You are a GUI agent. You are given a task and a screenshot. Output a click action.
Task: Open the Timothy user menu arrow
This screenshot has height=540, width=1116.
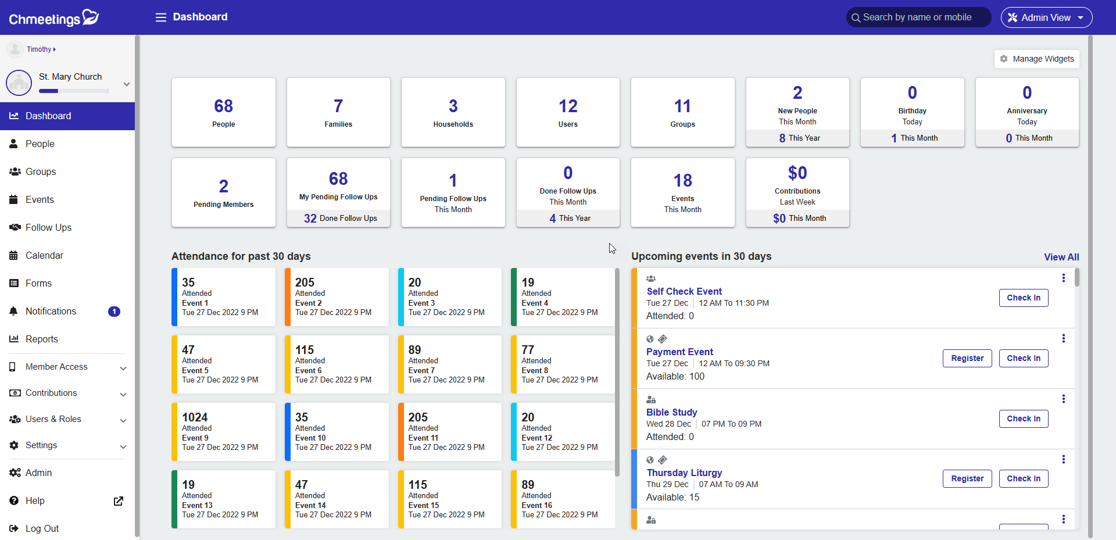(x=55, y=49)
